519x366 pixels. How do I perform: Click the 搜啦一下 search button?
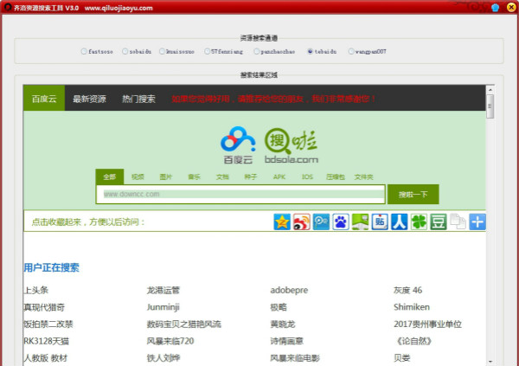pos(413,194)
